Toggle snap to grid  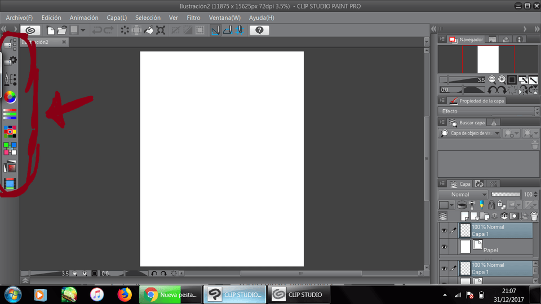pyautogui.click(x=239, y=30)
